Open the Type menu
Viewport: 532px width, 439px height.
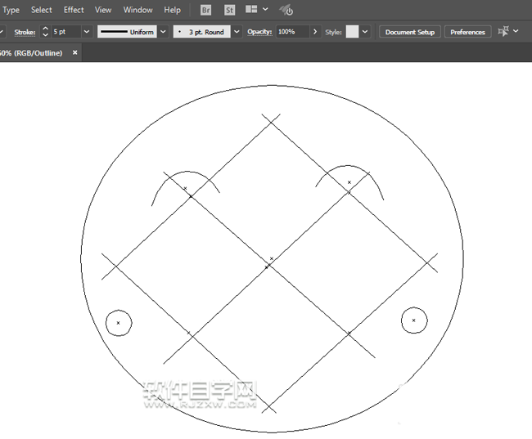(x=11, y=10)
